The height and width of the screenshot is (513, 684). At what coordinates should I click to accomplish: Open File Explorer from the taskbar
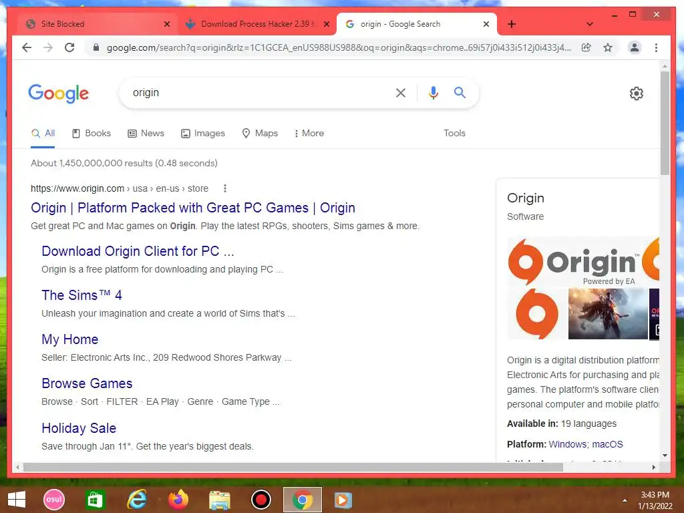click(x=219, y=500)
